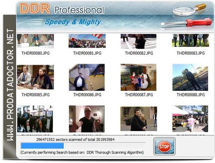Click the DDR Professional logo
The image size is (215, 163).
point(62,9)
